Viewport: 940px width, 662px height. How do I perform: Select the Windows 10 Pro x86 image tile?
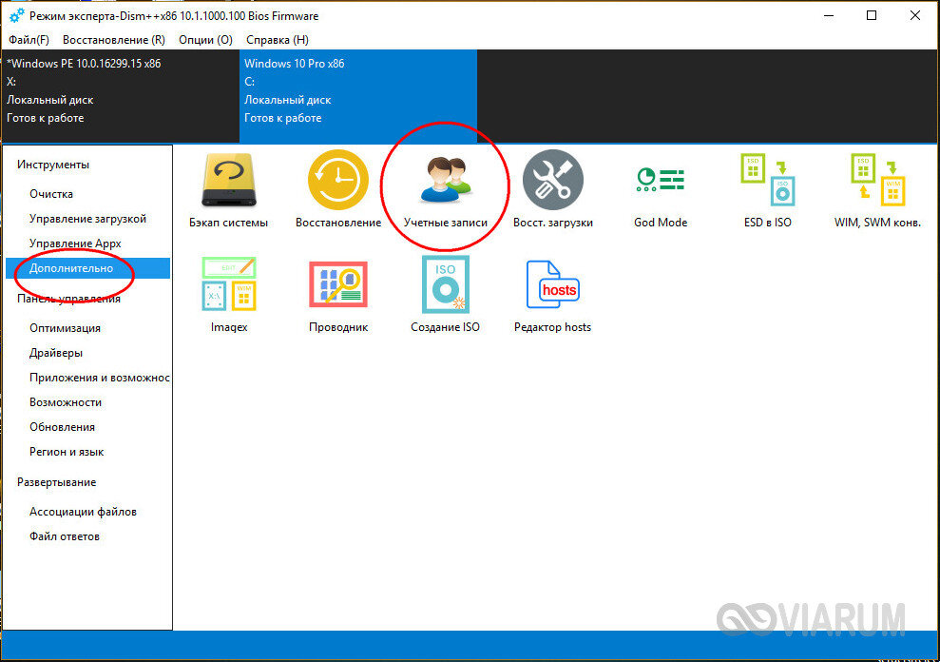pyautogui.click(x=358, y=96)
